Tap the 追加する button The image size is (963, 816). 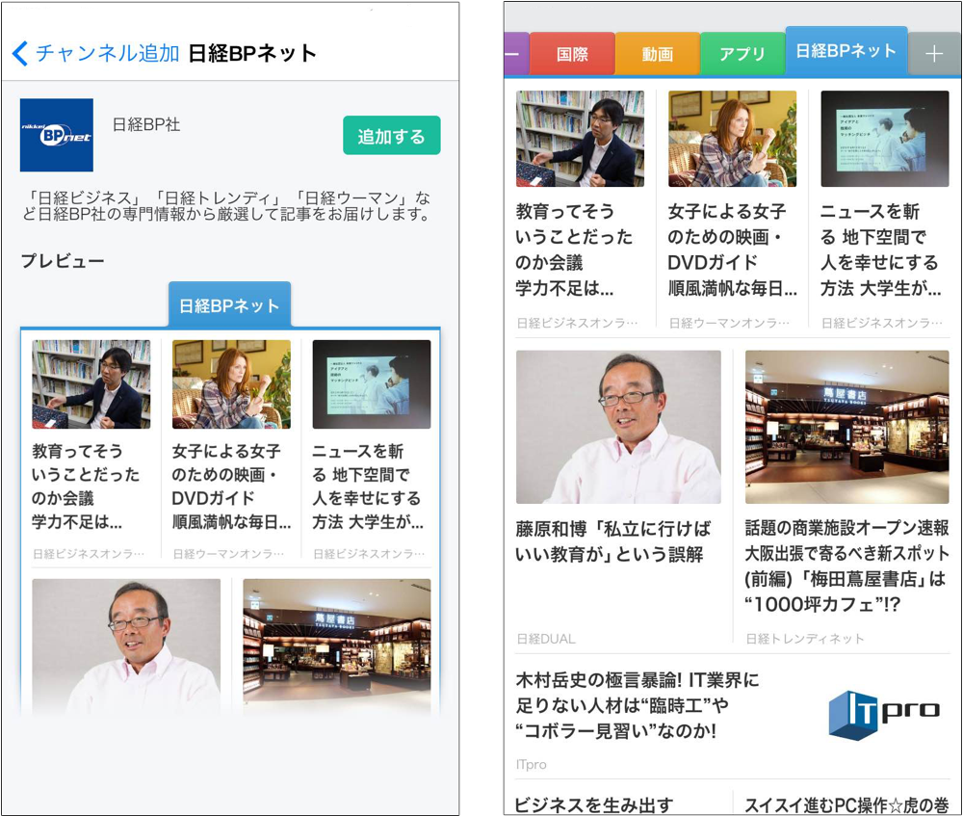click(391, 135)
